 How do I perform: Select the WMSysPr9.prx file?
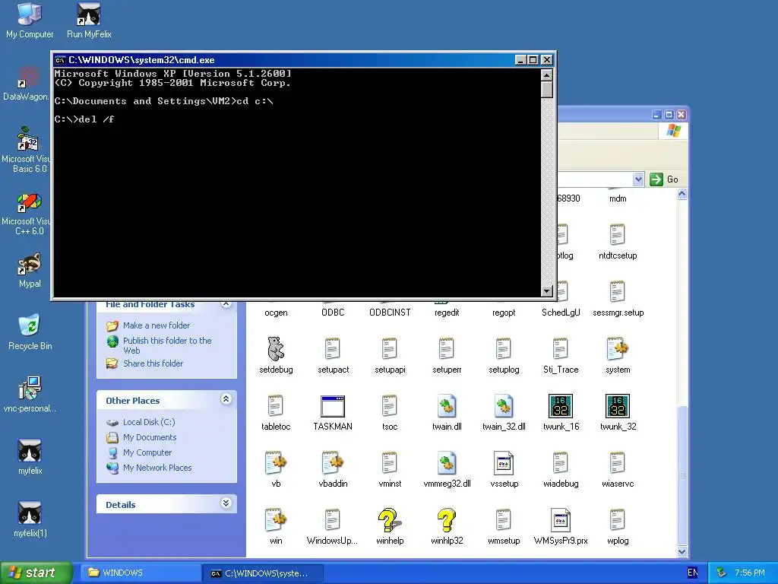coord(561,526)
